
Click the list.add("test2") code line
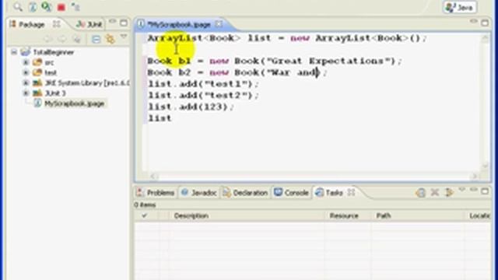coord(203,96)
